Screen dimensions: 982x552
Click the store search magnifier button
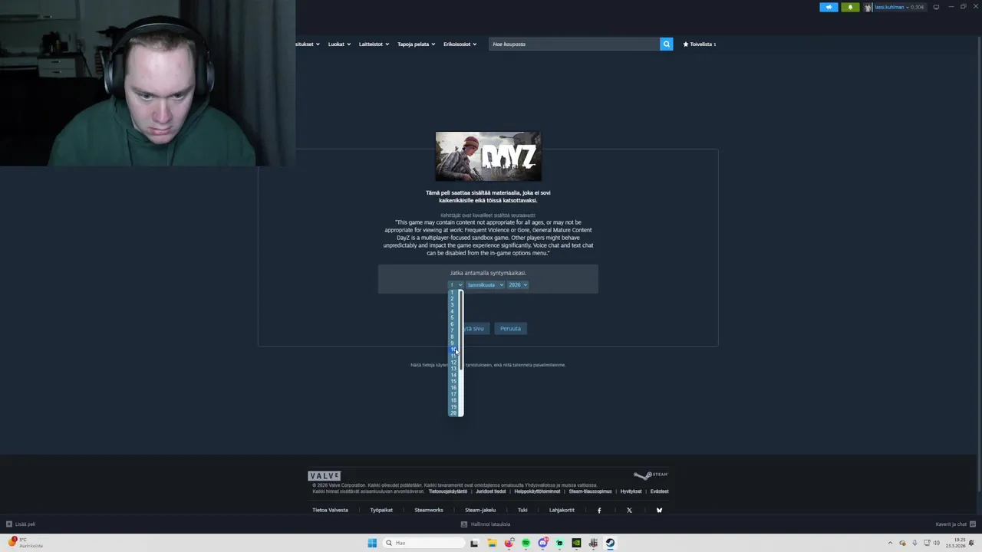pos(667,44)
